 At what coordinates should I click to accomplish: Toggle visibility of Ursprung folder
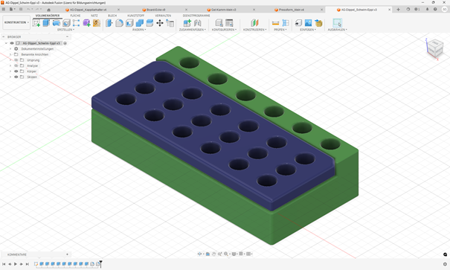tap(16, 60)
